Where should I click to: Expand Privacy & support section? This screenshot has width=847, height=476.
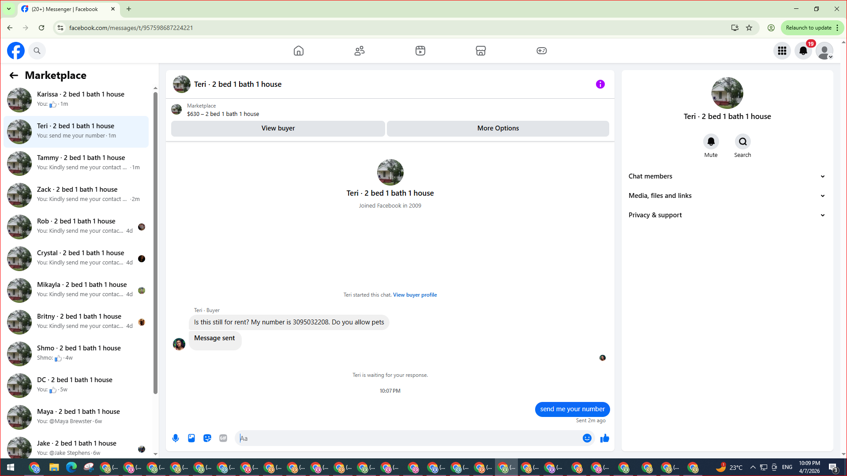[727, 215]
